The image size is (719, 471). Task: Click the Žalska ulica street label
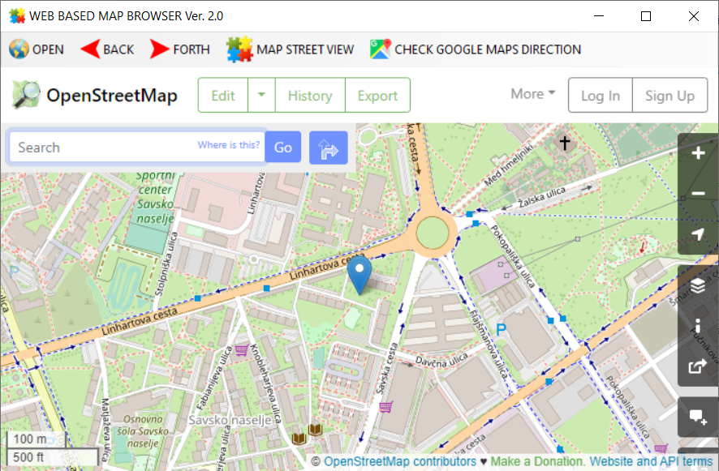pyautogui.click(x=541, y=197)
